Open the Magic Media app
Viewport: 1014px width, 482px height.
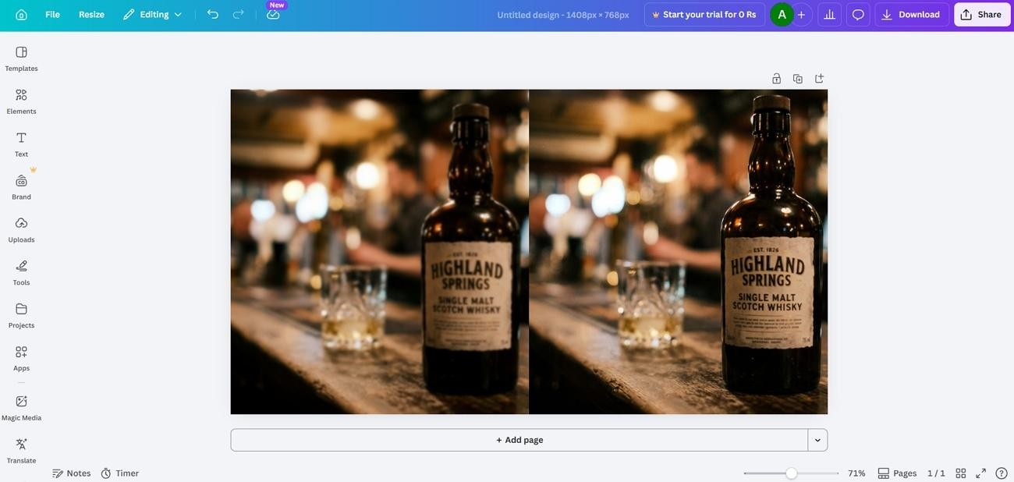[x=21, y=408]
